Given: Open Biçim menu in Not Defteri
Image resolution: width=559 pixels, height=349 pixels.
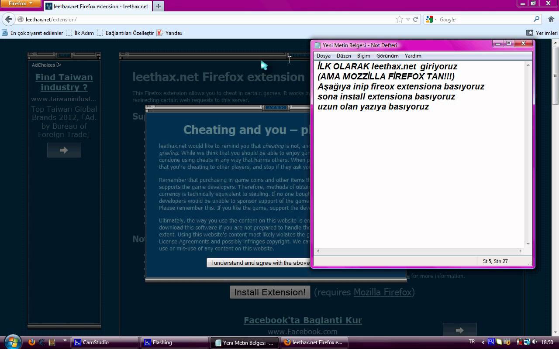Looking at the screenshot, I should click(x=363, y=56).
